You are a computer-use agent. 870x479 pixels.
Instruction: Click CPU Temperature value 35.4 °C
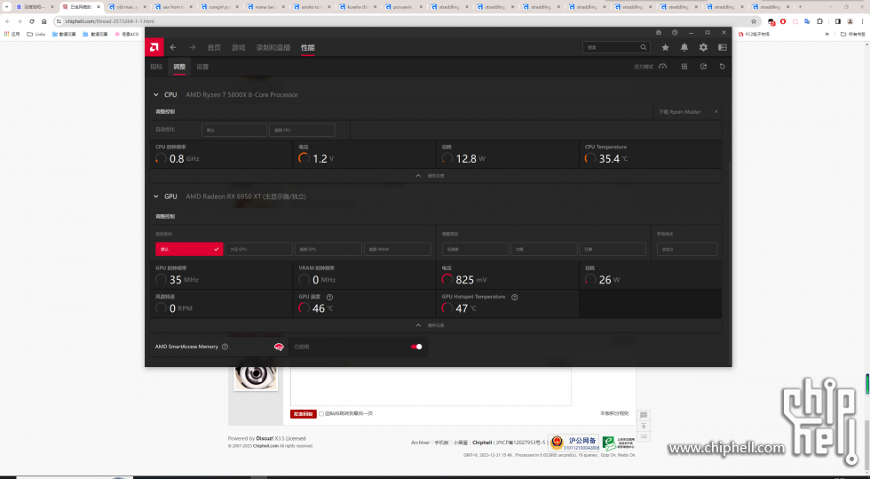pos(613,159)
